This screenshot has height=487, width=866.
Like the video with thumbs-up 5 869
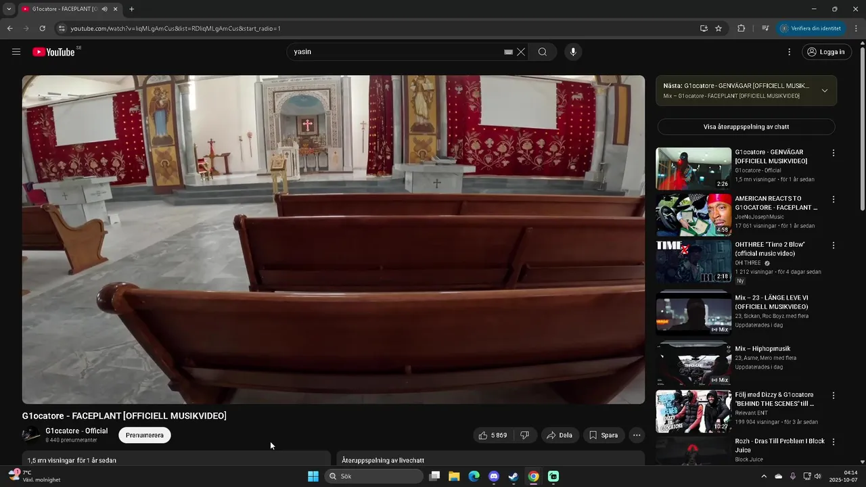493,435
